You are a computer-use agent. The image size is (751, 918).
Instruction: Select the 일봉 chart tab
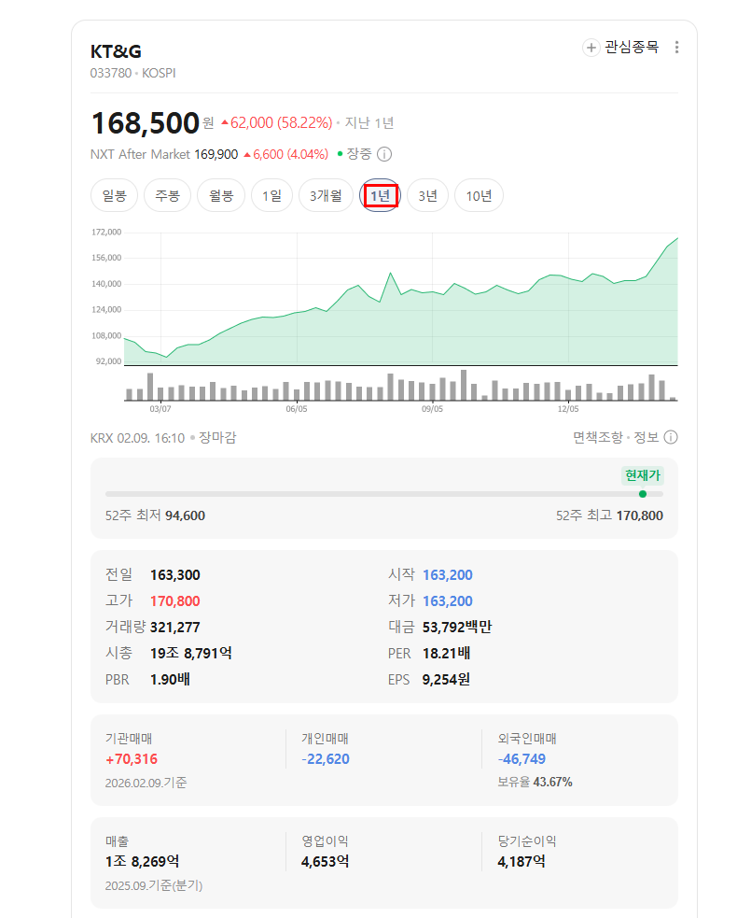pyautogui.click(x=114, y=195)
